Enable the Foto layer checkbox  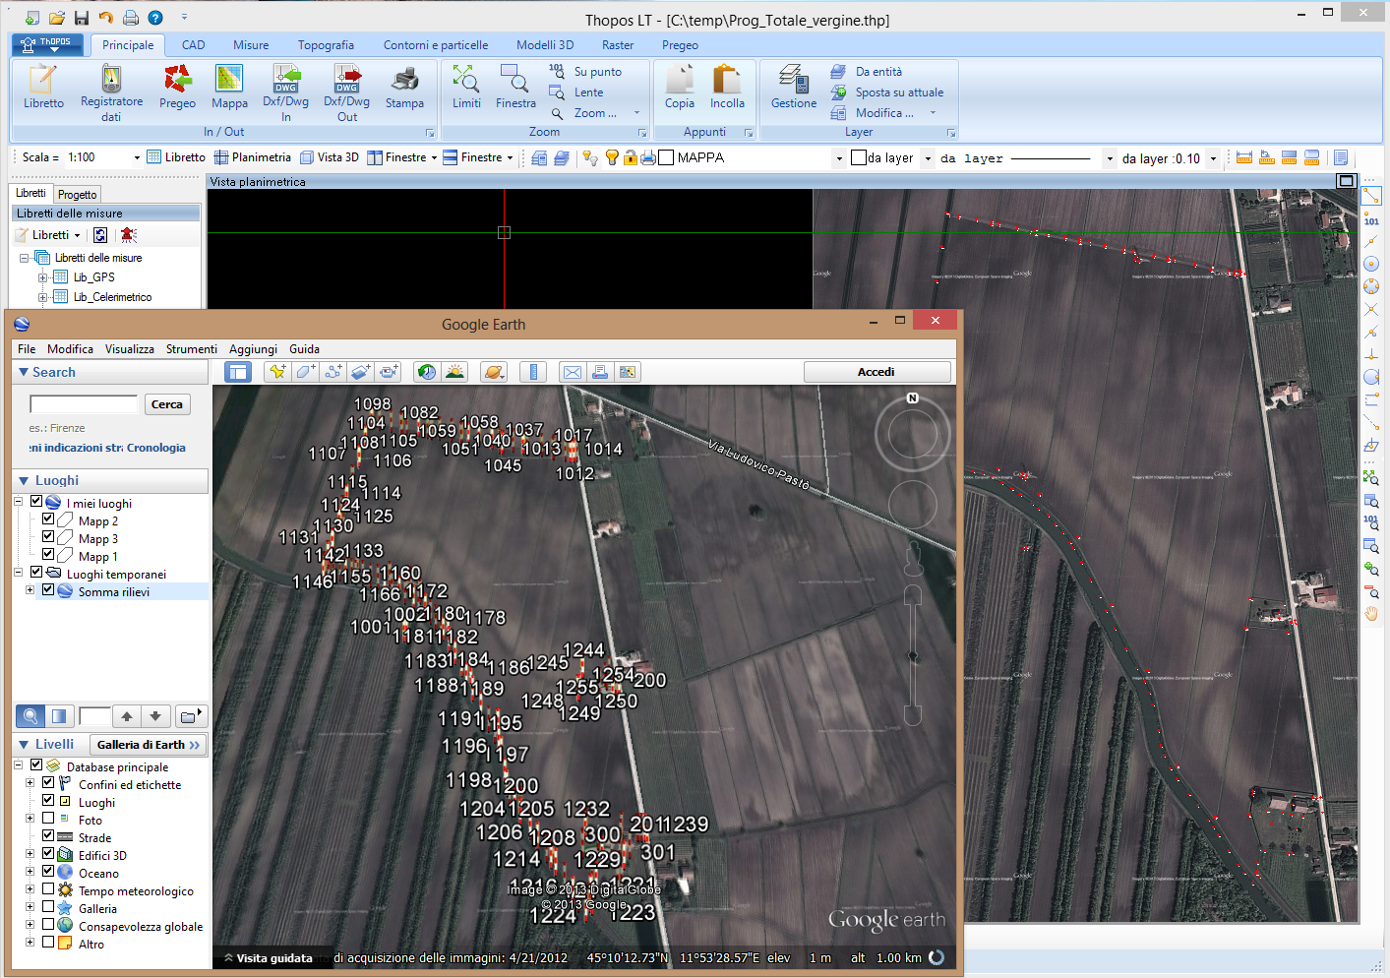coord(47,819)
